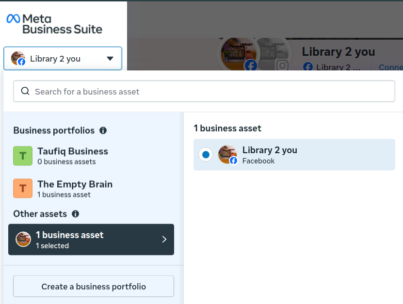
Task: Create a business portfolio
Action: [94, 286]
